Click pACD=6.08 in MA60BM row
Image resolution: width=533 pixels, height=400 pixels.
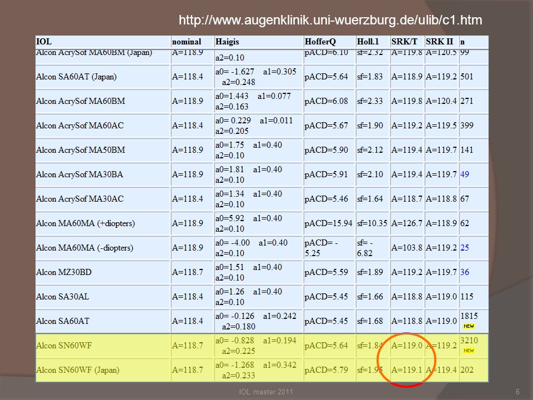click(x=326, y=101)
